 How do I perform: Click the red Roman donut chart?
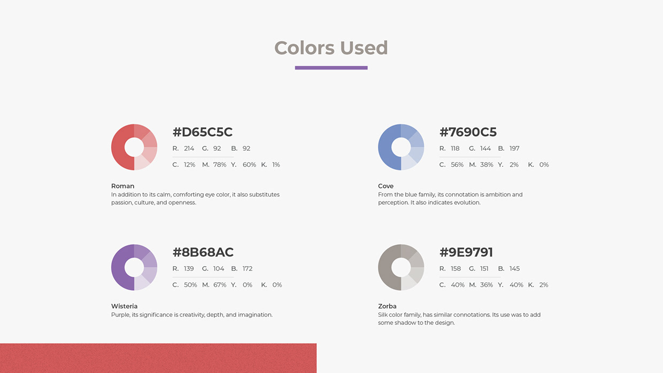coord(134,147)
